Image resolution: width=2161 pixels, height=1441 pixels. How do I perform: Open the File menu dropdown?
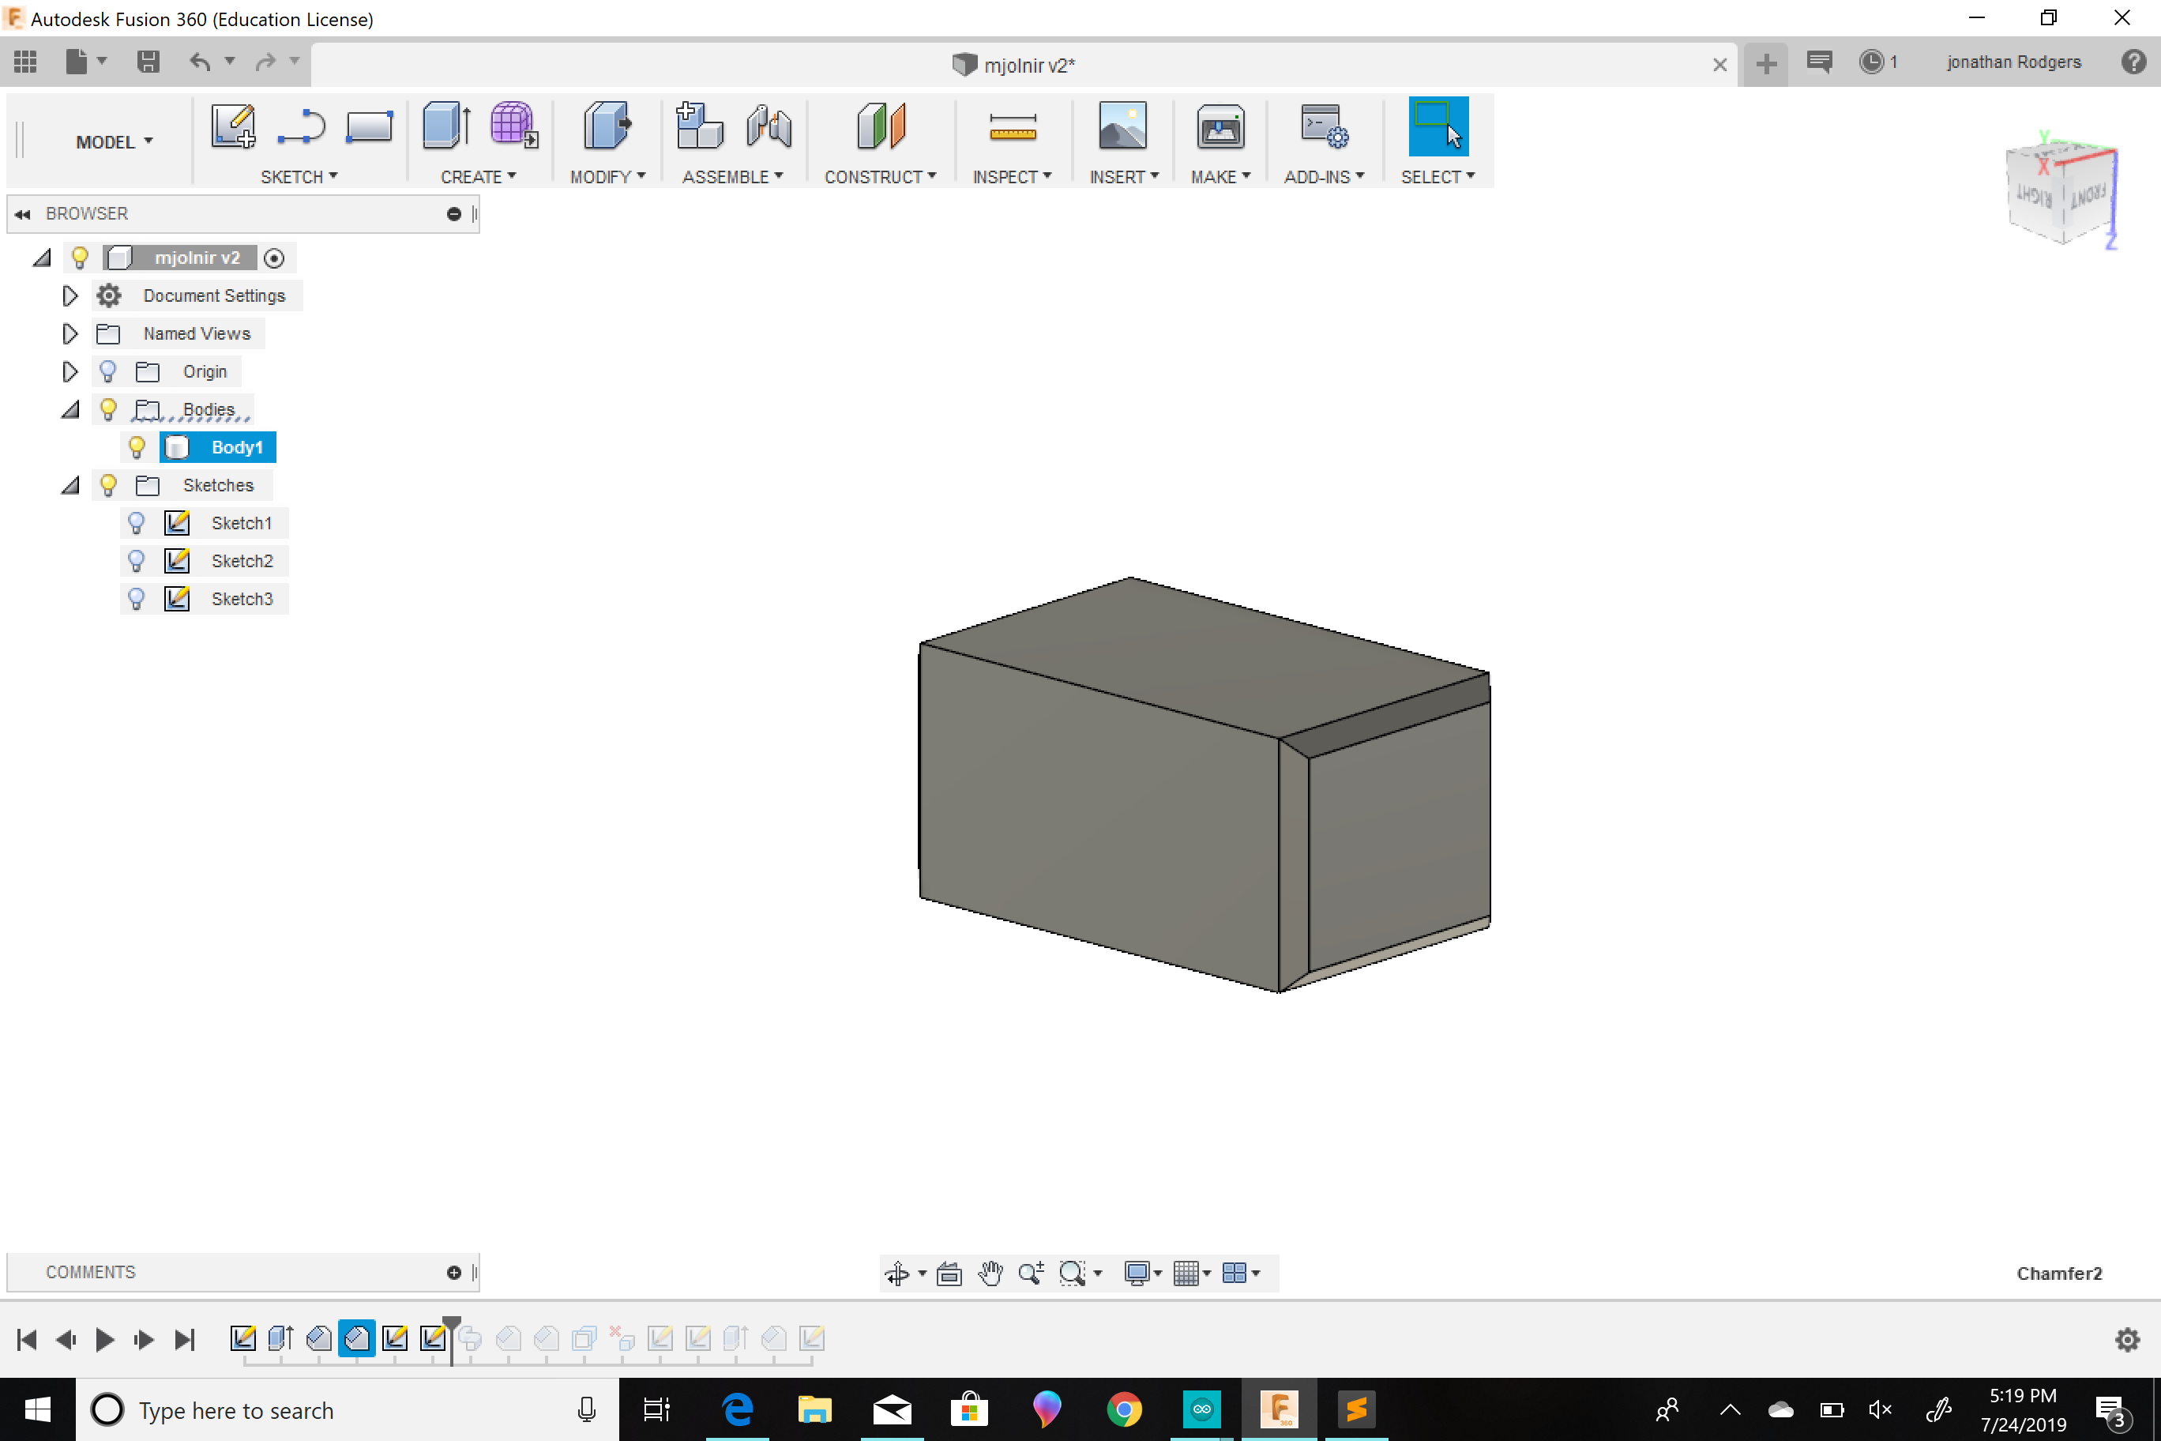pyautogui.click(x=86, y=62)
